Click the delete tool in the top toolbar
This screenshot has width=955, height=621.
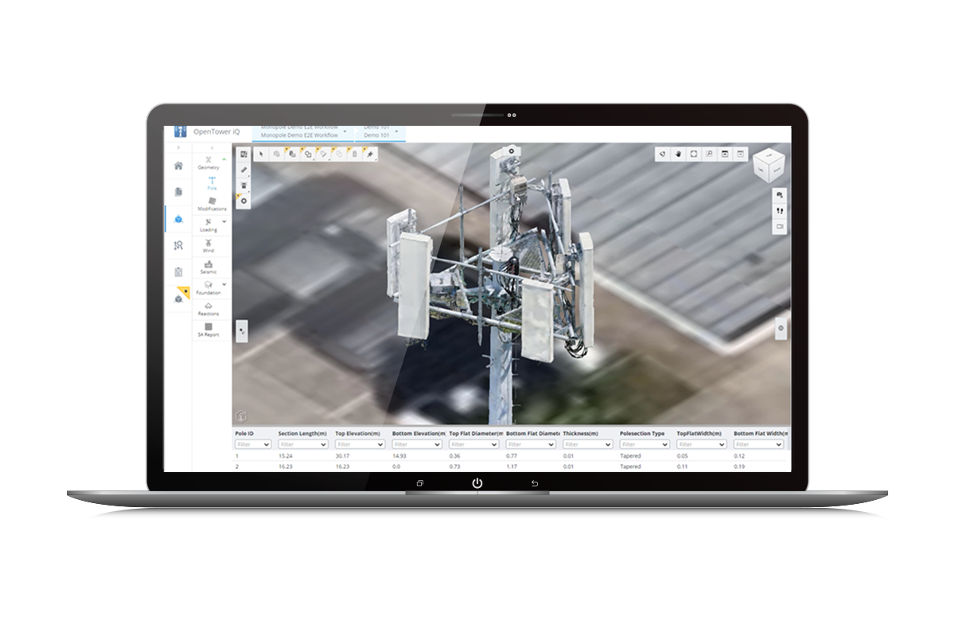tap(356, 153)
